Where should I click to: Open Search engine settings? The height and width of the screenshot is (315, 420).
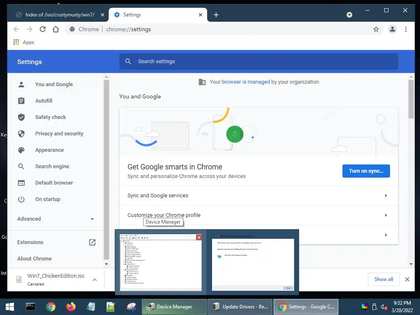[52, 167]
